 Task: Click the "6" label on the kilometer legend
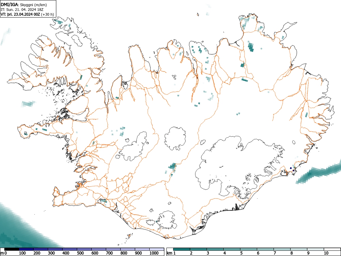click(258, 253)
